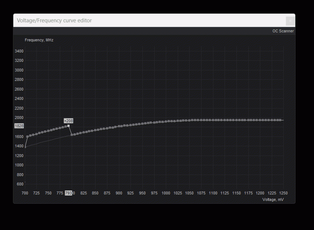Click the curve point at 700 mV
314x230 pixels.
pyautogui.click(x=25, y=147)
